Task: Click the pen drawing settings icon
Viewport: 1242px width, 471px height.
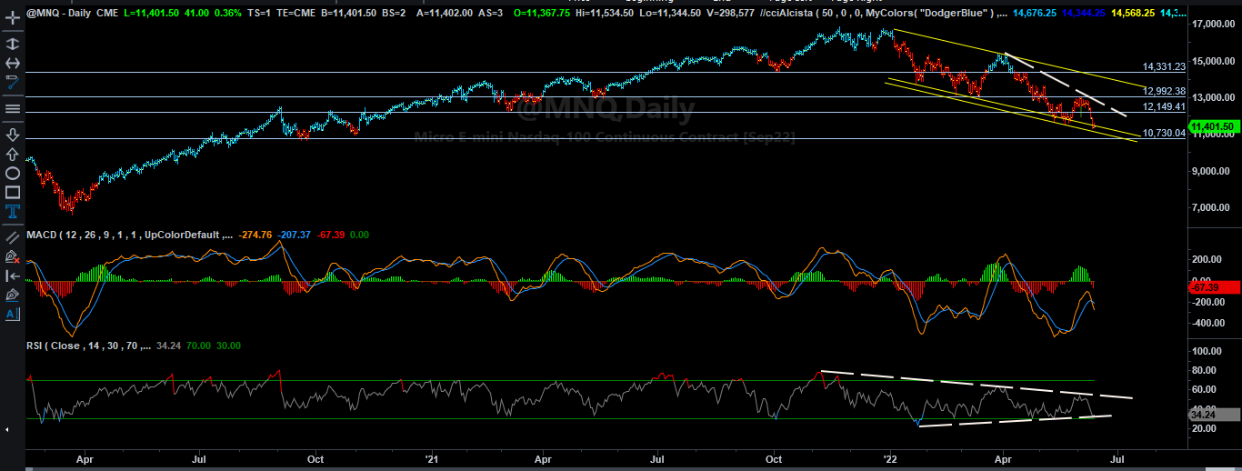Action: [13, 295]
